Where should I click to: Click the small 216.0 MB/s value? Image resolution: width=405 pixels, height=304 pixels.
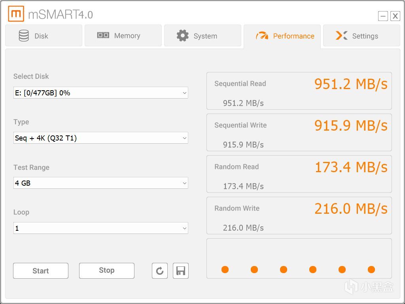tap(243, 228)
